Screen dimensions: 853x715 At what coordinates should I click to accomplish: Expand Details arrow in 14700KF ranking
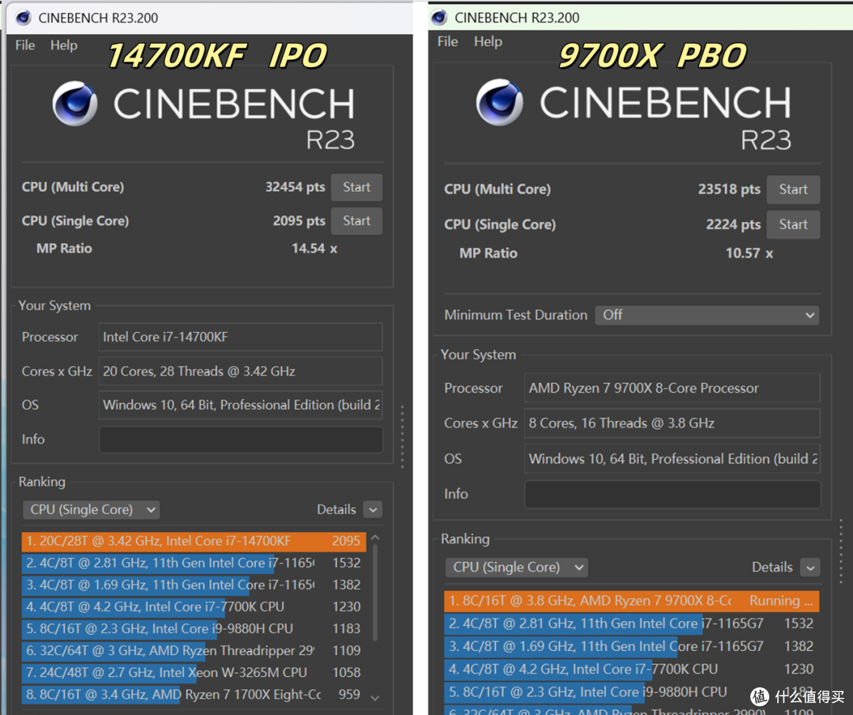373,510
